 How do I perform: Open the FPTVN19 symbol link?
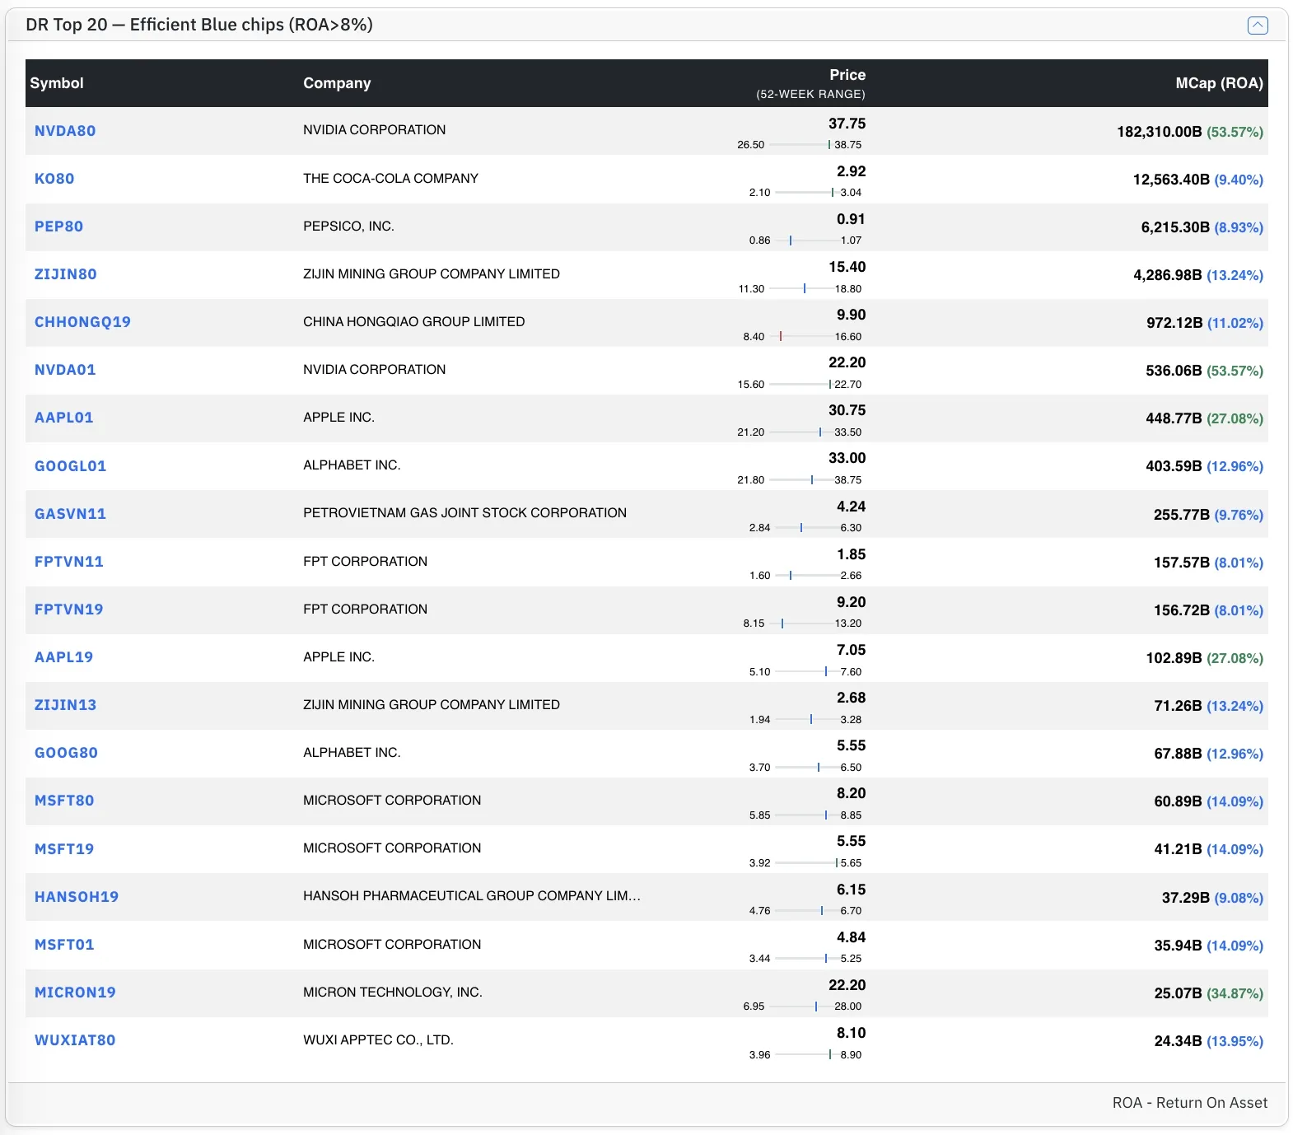tap(69, 610)
